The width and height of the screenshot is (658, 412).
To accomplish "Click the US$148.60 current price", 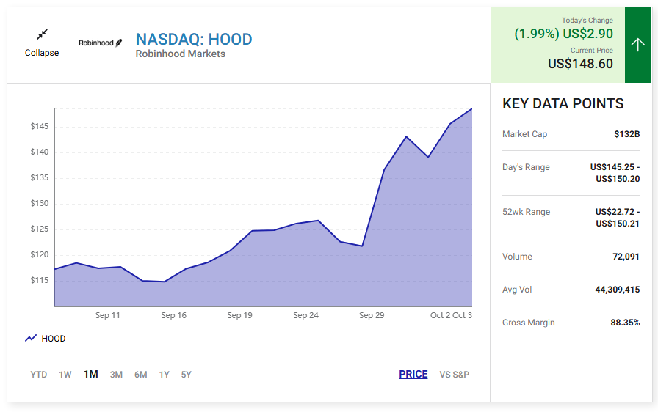I will coord(580,64).
